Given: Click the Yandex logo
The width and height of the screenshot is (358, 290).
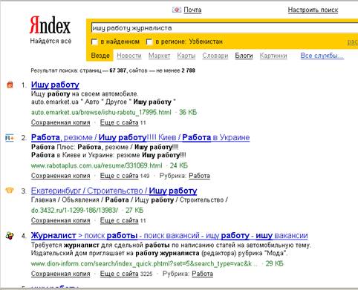Looking at the screenshot, I should coord(50,25).
